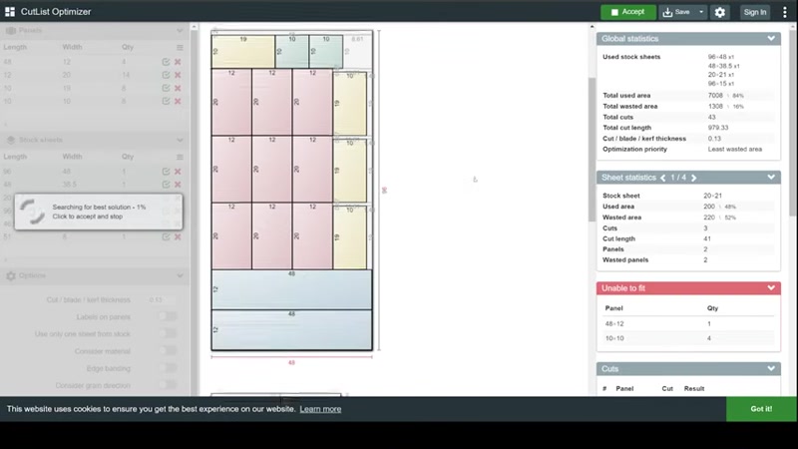Click the Length header in Panels table
This screenshot has width=798, height=449.
[15, 47]
